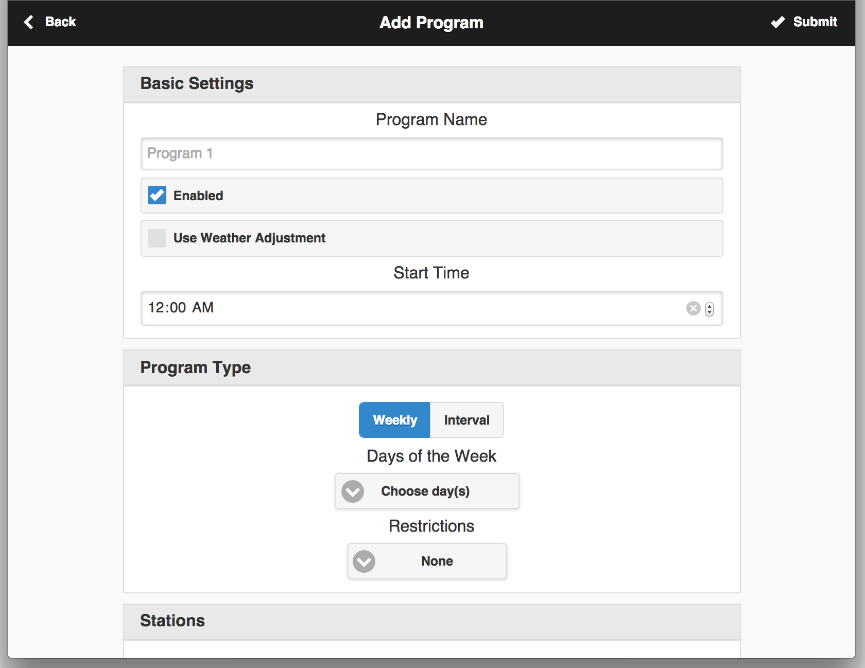This screenshot has width=865, height=668.
Task: Enable the Use Weather Adjustment checkbox
Action: click(157, 238)
